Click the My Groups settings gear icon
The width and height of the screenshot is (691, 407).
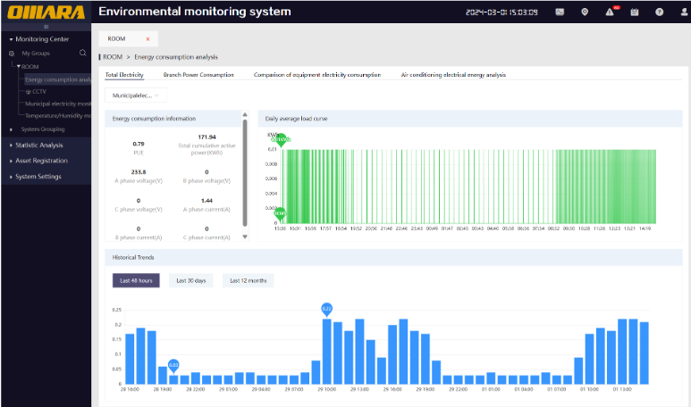(x=13, y=54)
